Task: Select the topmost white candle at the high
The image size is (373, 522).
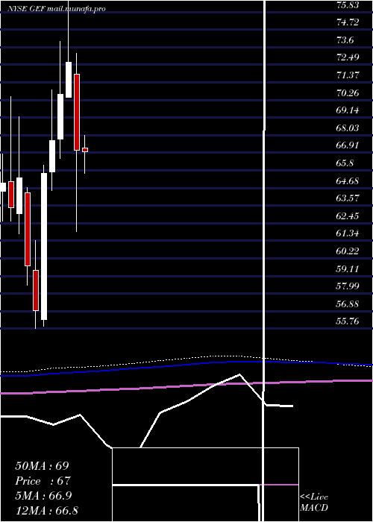Action: click(69, 80)
